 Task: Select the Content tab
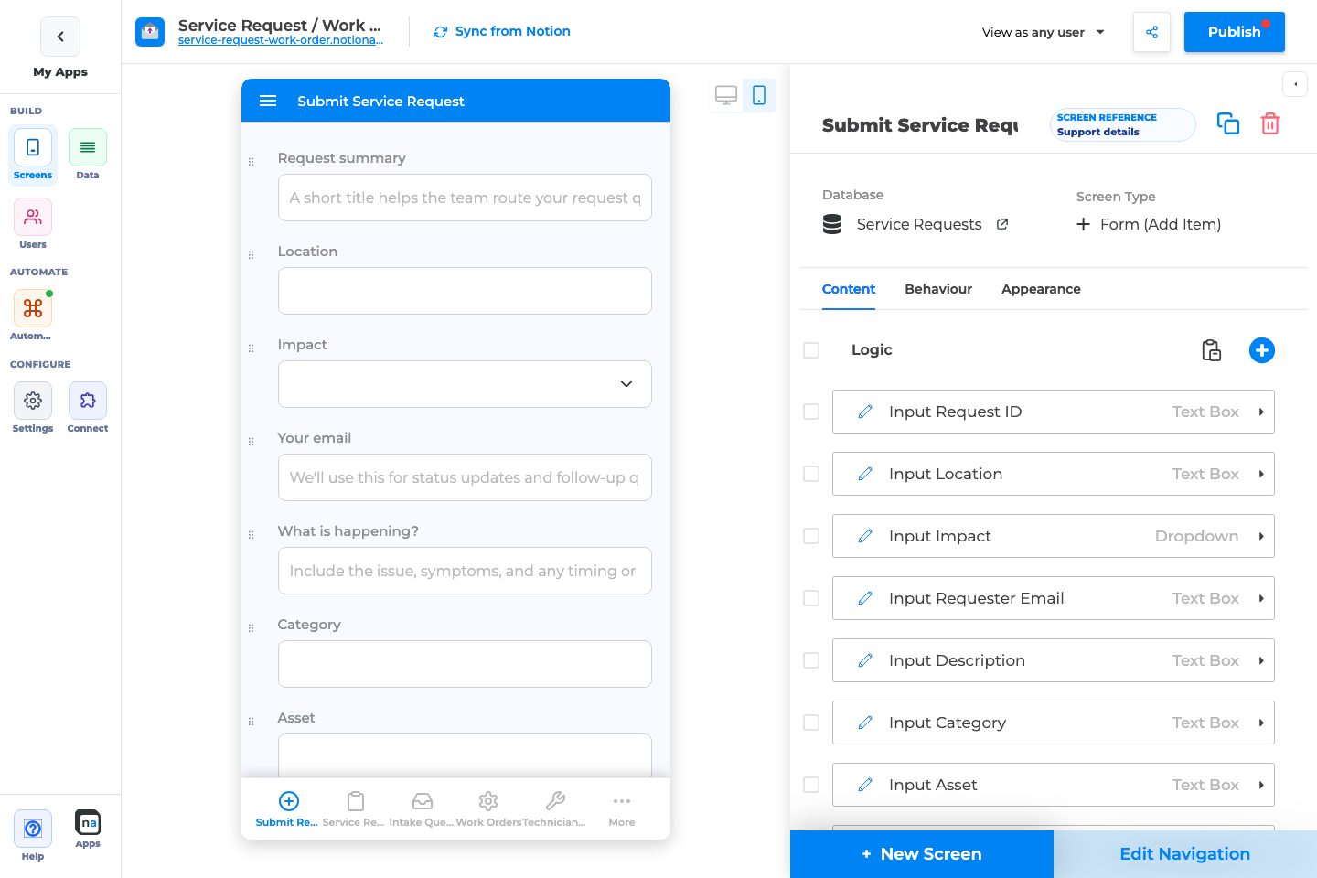click(849, 289)
